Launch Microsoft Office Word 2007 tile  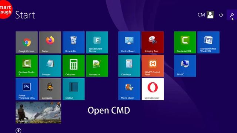(208, 42)
